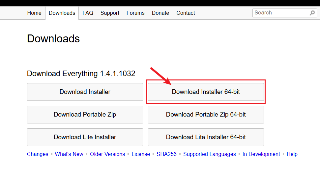Open the SHA256 link
320x175 pixels.
[x=166, y=154]
